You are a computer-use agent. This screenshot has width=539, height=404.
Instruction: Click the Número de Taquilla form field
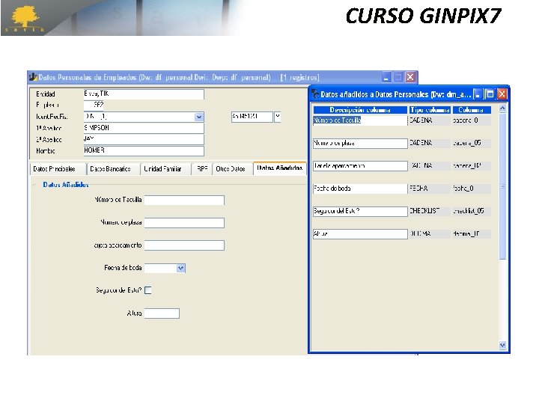coord(184,200)
